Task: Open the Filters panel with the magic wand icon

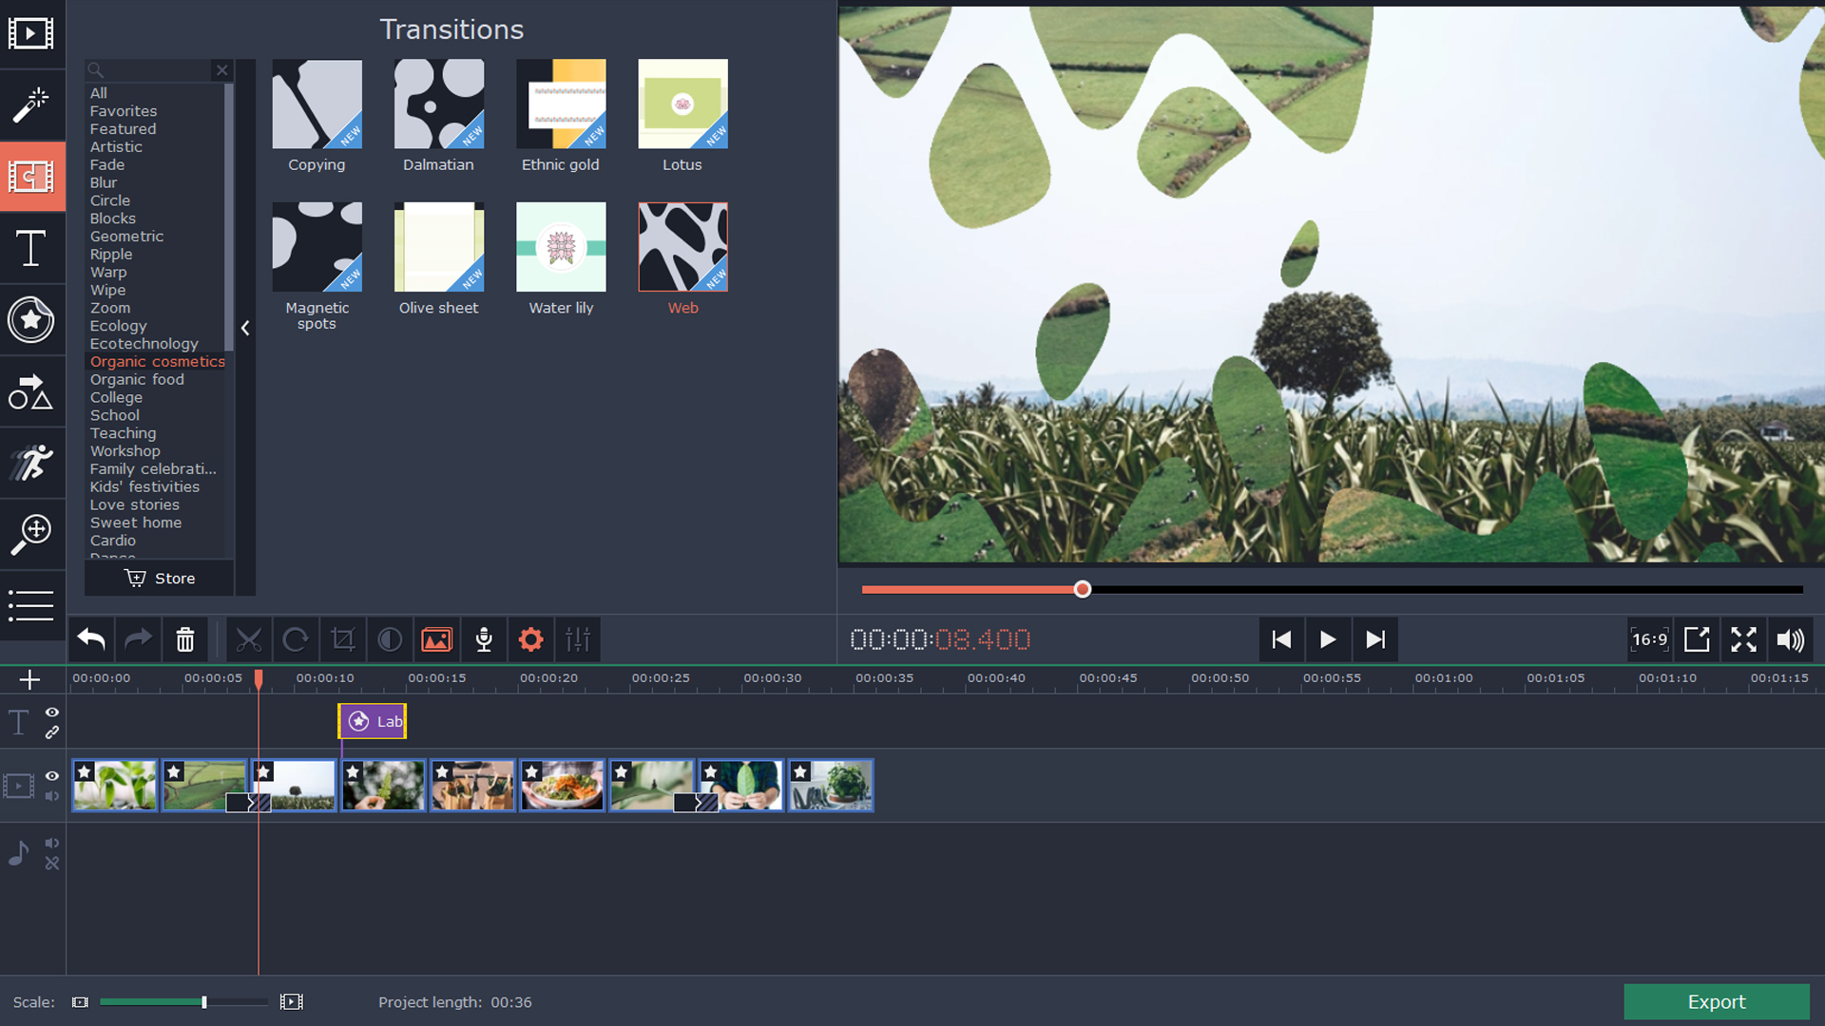Action: tap(32, 105)
